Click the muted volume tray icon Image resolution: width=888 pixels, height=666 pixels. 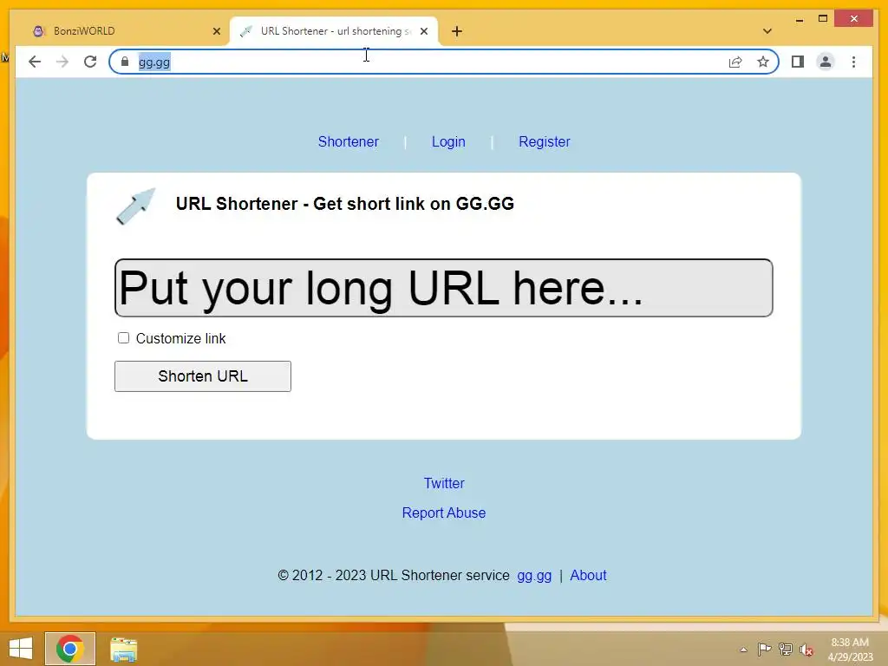[x=806, y=650]
